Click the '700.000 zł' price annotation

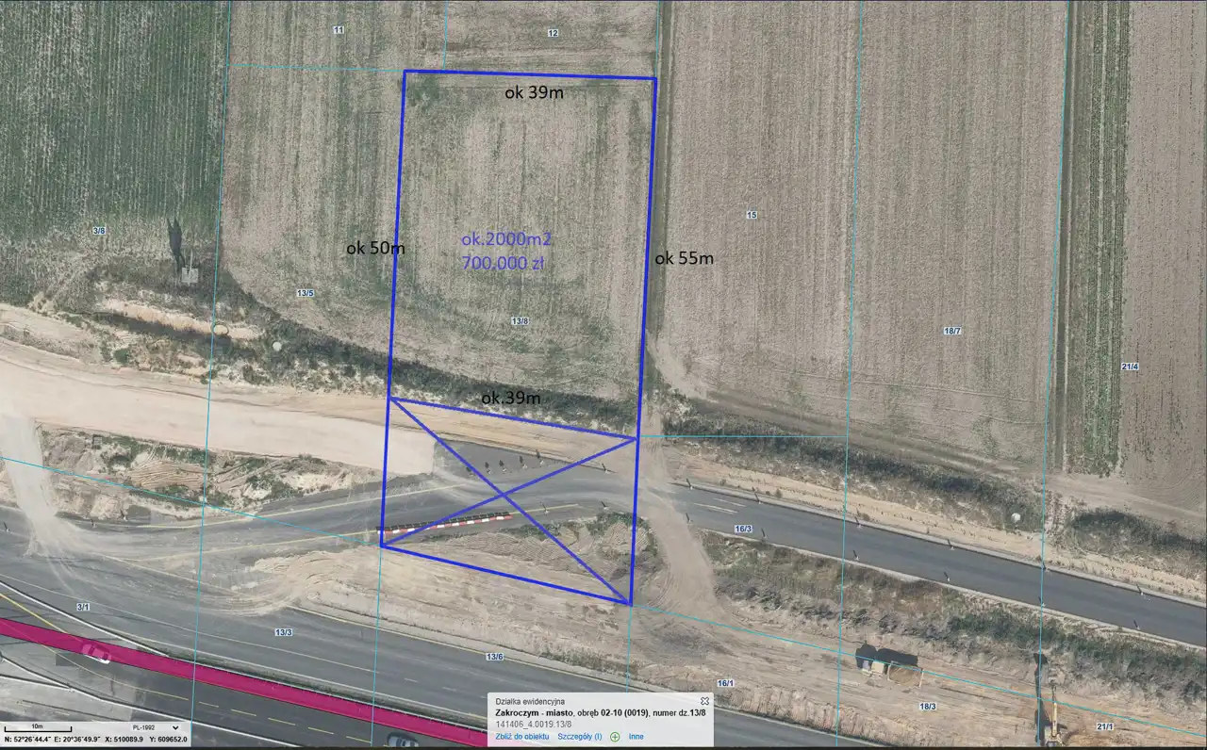tap(502, 264)
